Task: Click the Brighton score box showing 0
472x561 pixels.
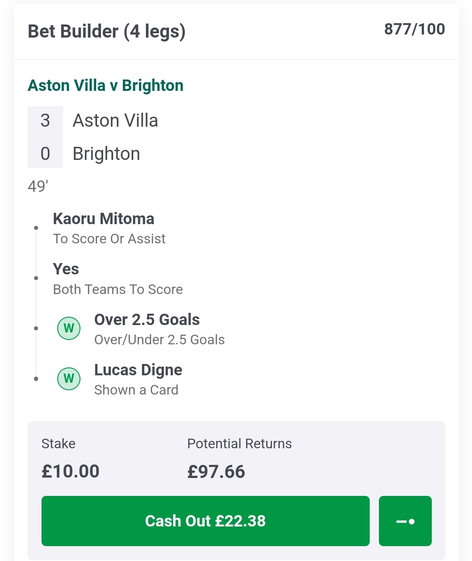Action: (x=45, y=153)
